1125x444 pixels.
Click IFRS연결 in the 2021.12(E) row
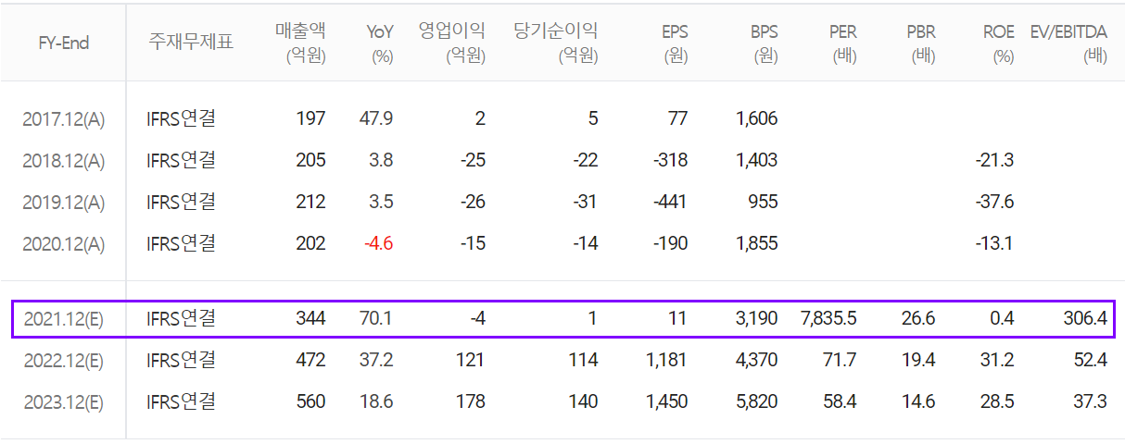(182, 318)
